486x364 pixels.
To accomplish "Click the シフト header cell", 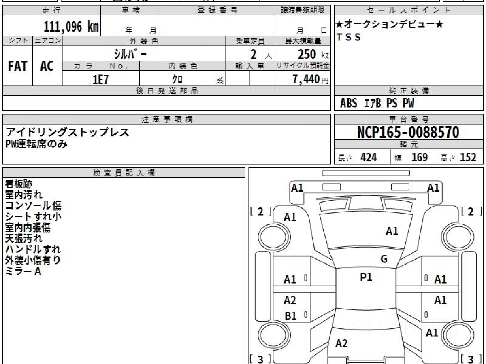I will pyautogui.click(x=17, y=41).
